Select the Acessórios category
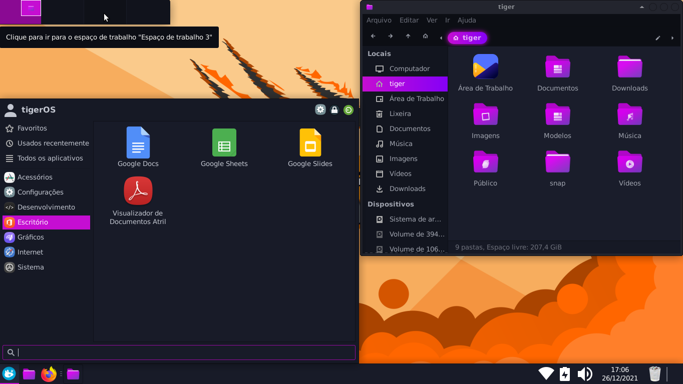Viewport: 683px width, 384px height. pos(47,177)
